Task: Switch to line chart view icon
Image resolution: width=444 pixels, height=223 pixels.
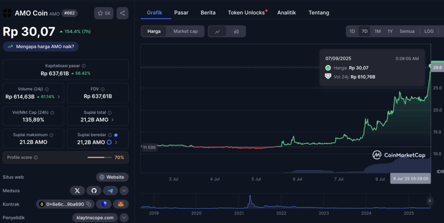Action: click(x=218, y=31)
